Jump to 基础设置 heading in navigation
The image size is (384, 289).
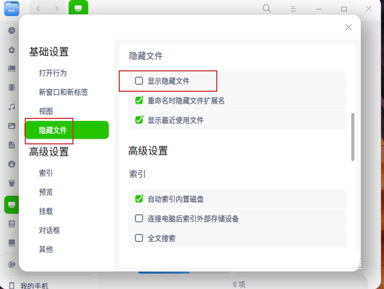49,52
